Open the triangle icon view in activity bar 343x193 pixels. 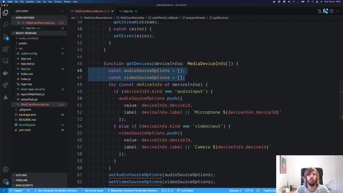click(5, 97)
